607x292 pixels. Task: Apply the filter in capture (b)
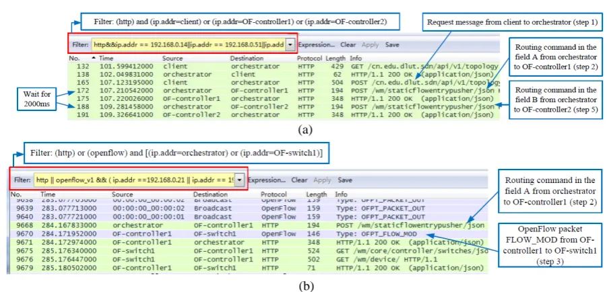click(x=322, y=180)
